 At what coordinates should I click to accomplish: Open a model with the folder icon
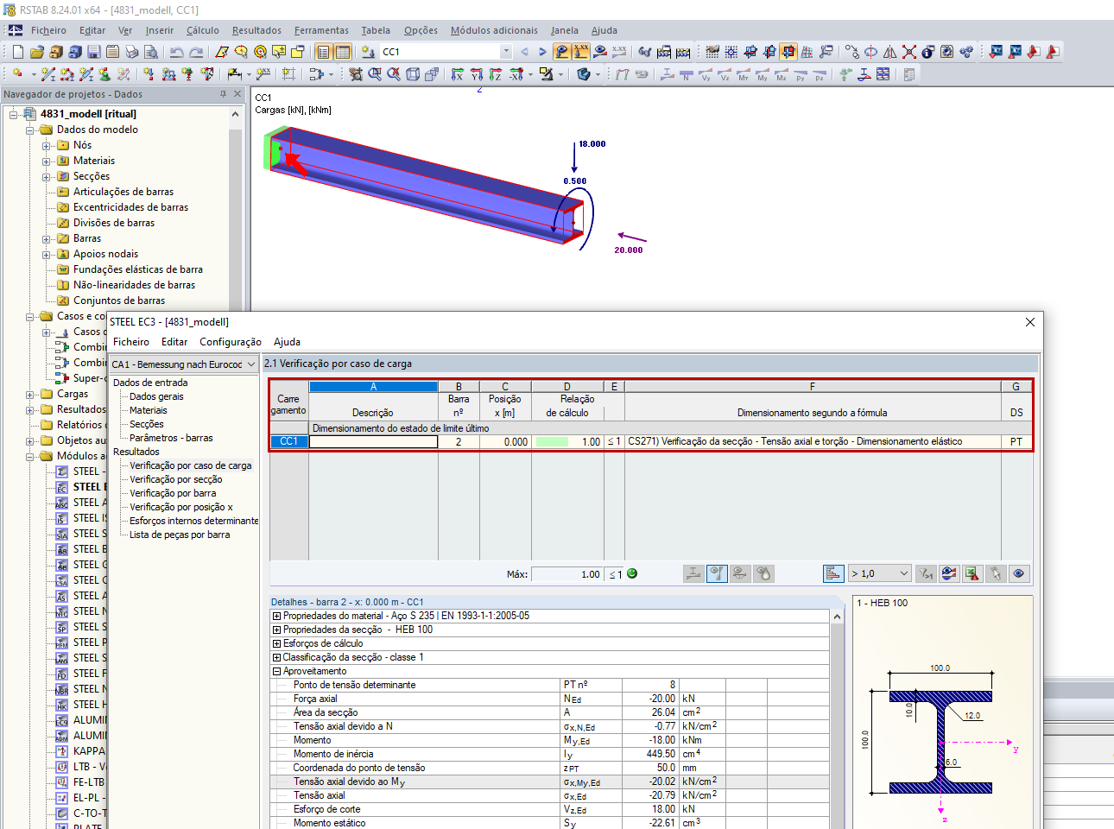point(36,52)
